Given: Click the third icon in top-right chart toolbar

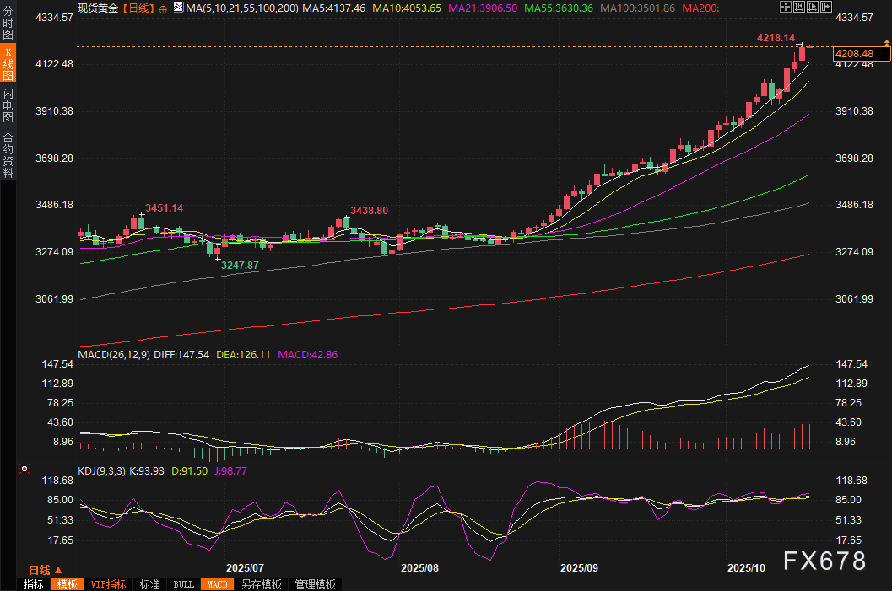Looking at the screenshot, I should (x=812, y=7).
